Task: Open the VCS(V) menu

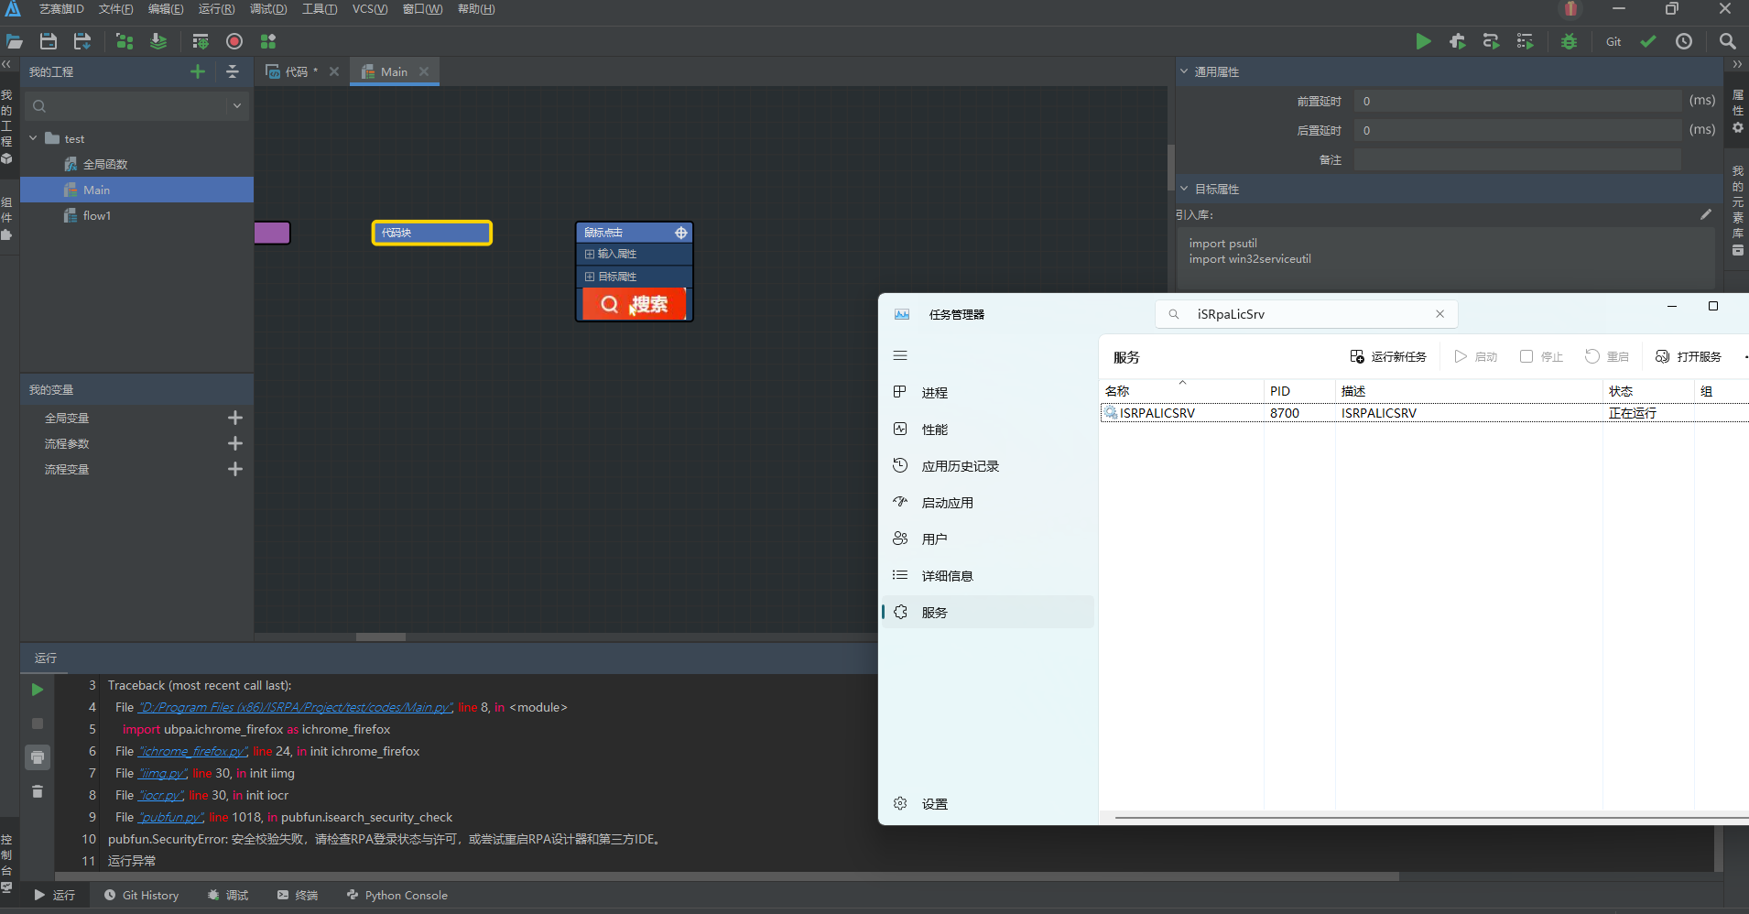Action: (370, 9)
